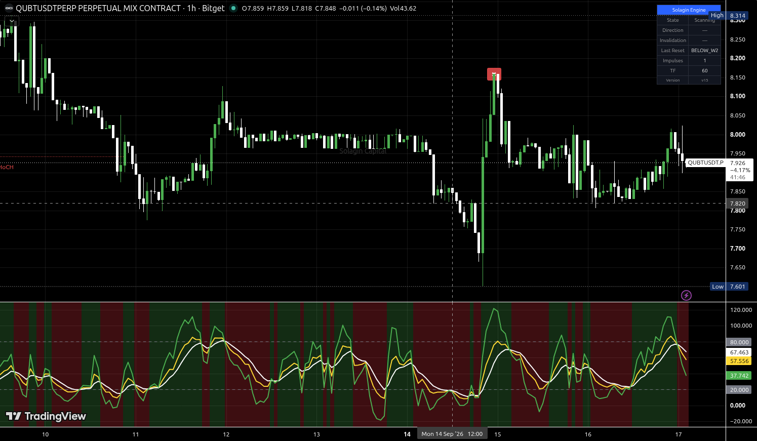The width and height of the screenshot is (757, 441).
Task: Click the 7.820 dashed line price label
Action: [x=737, y=204]
